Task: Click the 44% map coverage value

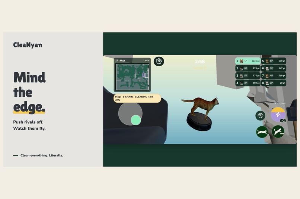Action: pyautogui.click(x=147, y=60)
